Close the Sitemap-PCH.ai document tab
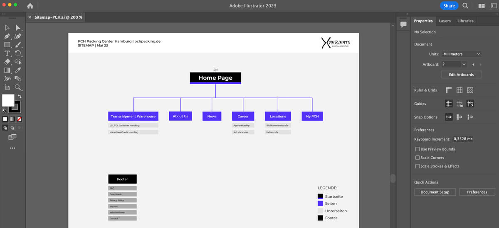 (30, 17)
